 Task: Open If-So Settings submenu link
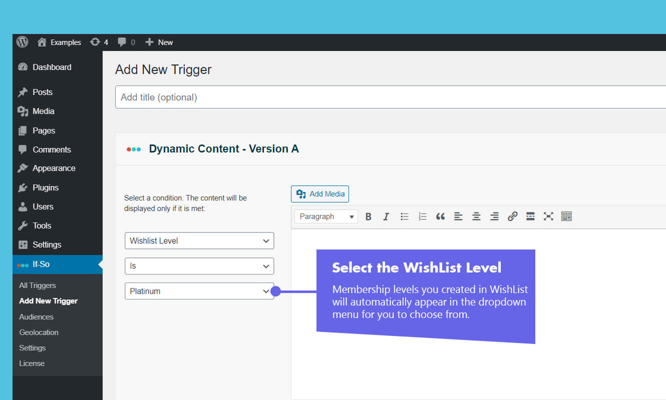pyautogui.click(x=32, y=348)
